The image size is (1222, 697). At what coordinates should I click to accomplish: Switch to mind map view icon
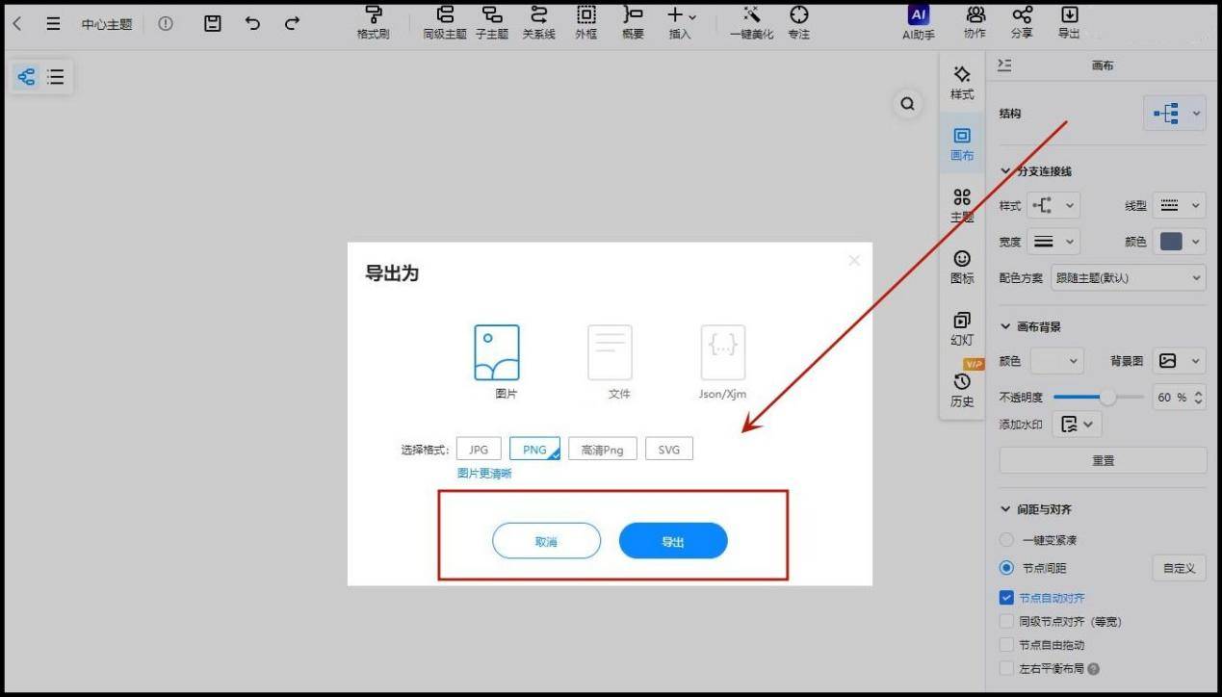tap(27, 77)
